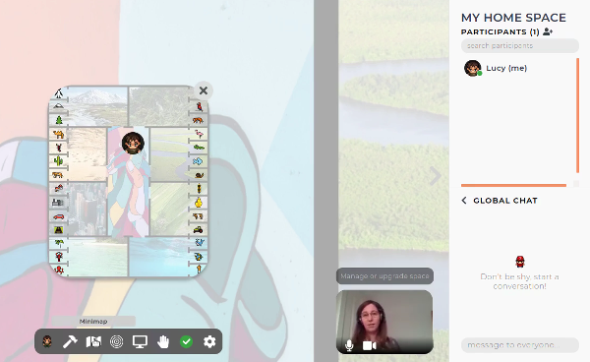Click the message to everyone input
This screenshot has height=362, width=590.
click(520, 344)
